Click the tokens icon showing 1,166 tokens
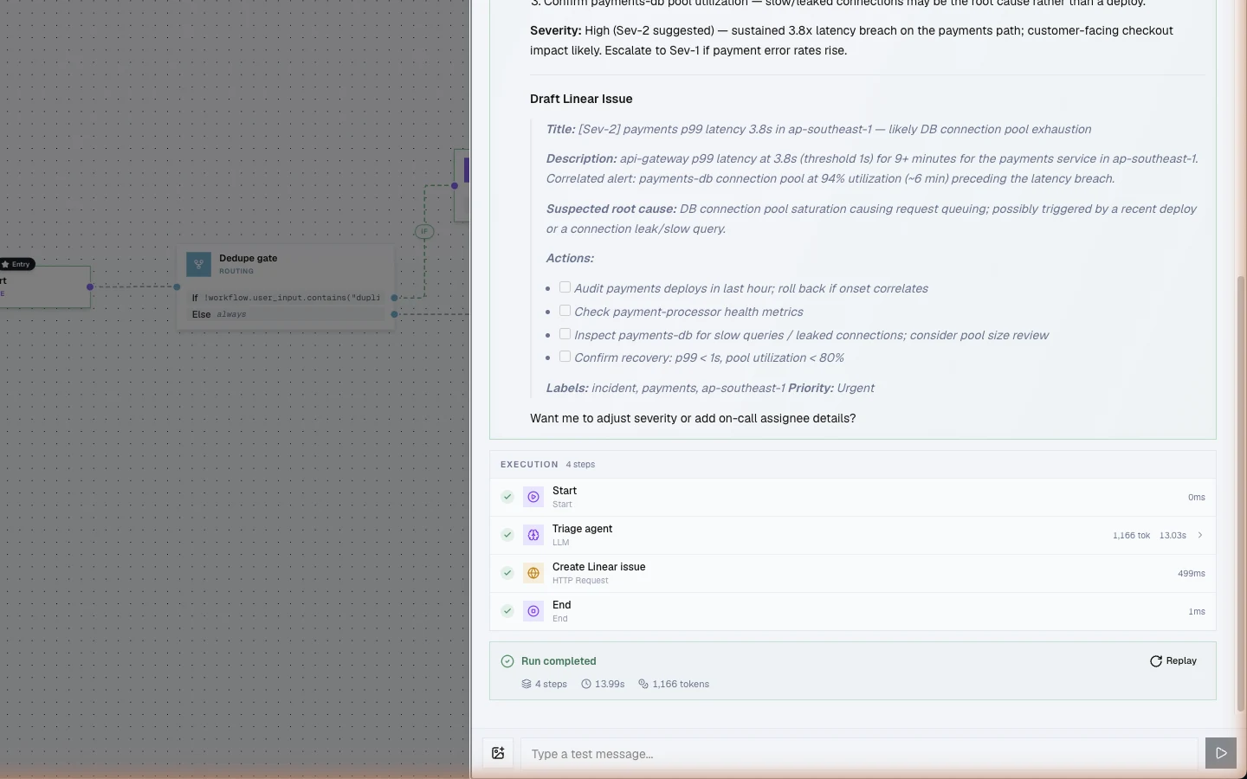This screenshot has width=1247, height=779. pos(643,684)
